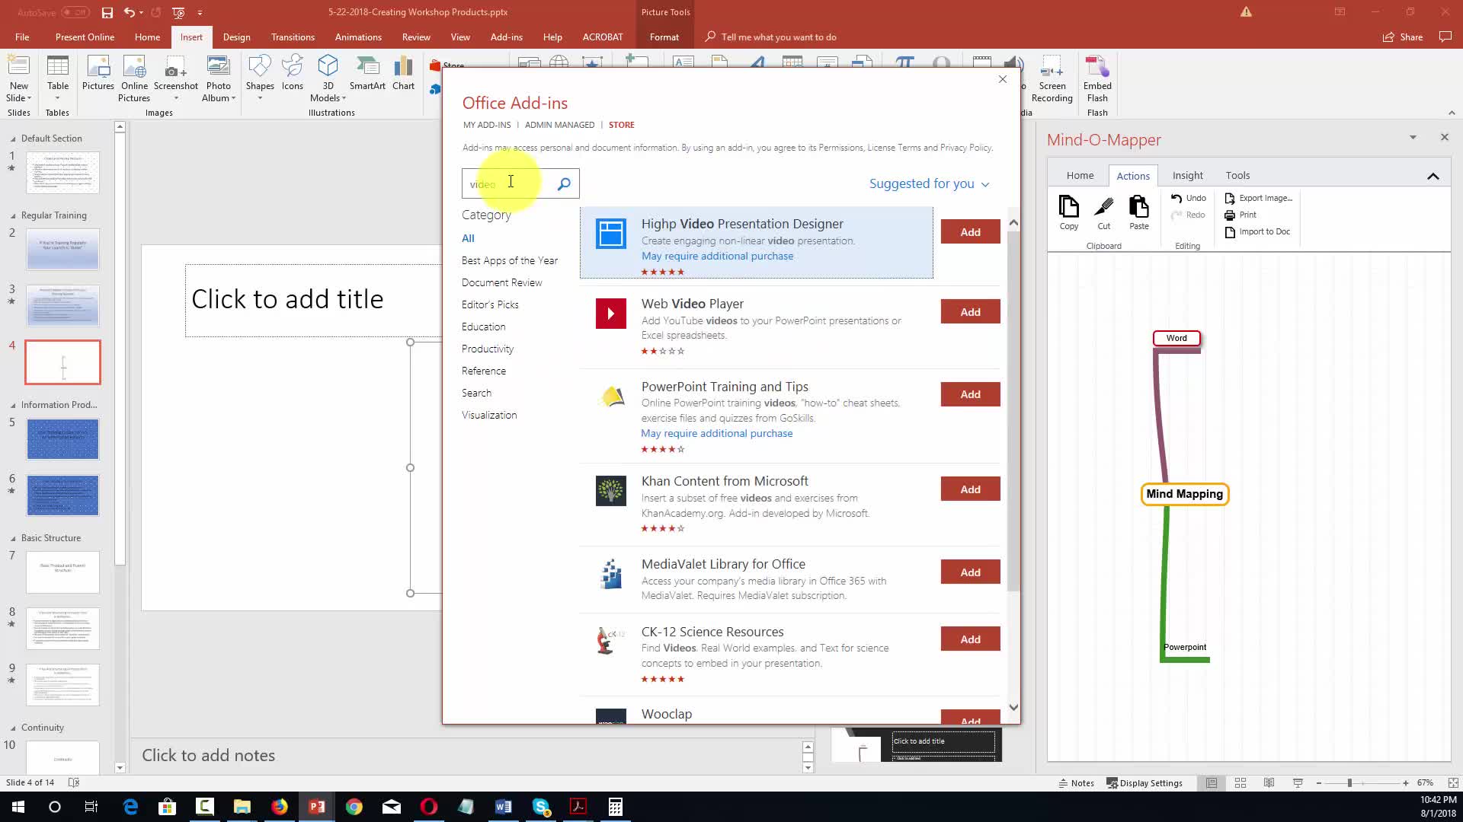Open Chrome from the Windows taskbar
This screenshot has width=1463, height=822.
354,807
